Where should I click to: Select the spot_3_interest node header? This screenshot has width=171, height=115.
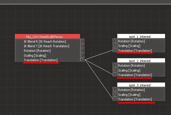click(x=141, y=85)
